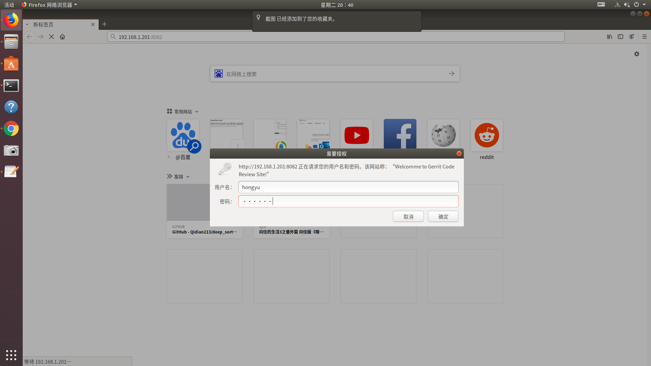Open the Screenshot camera app
The width and height of the screenshot is (651, 366).
coord(11,150)
